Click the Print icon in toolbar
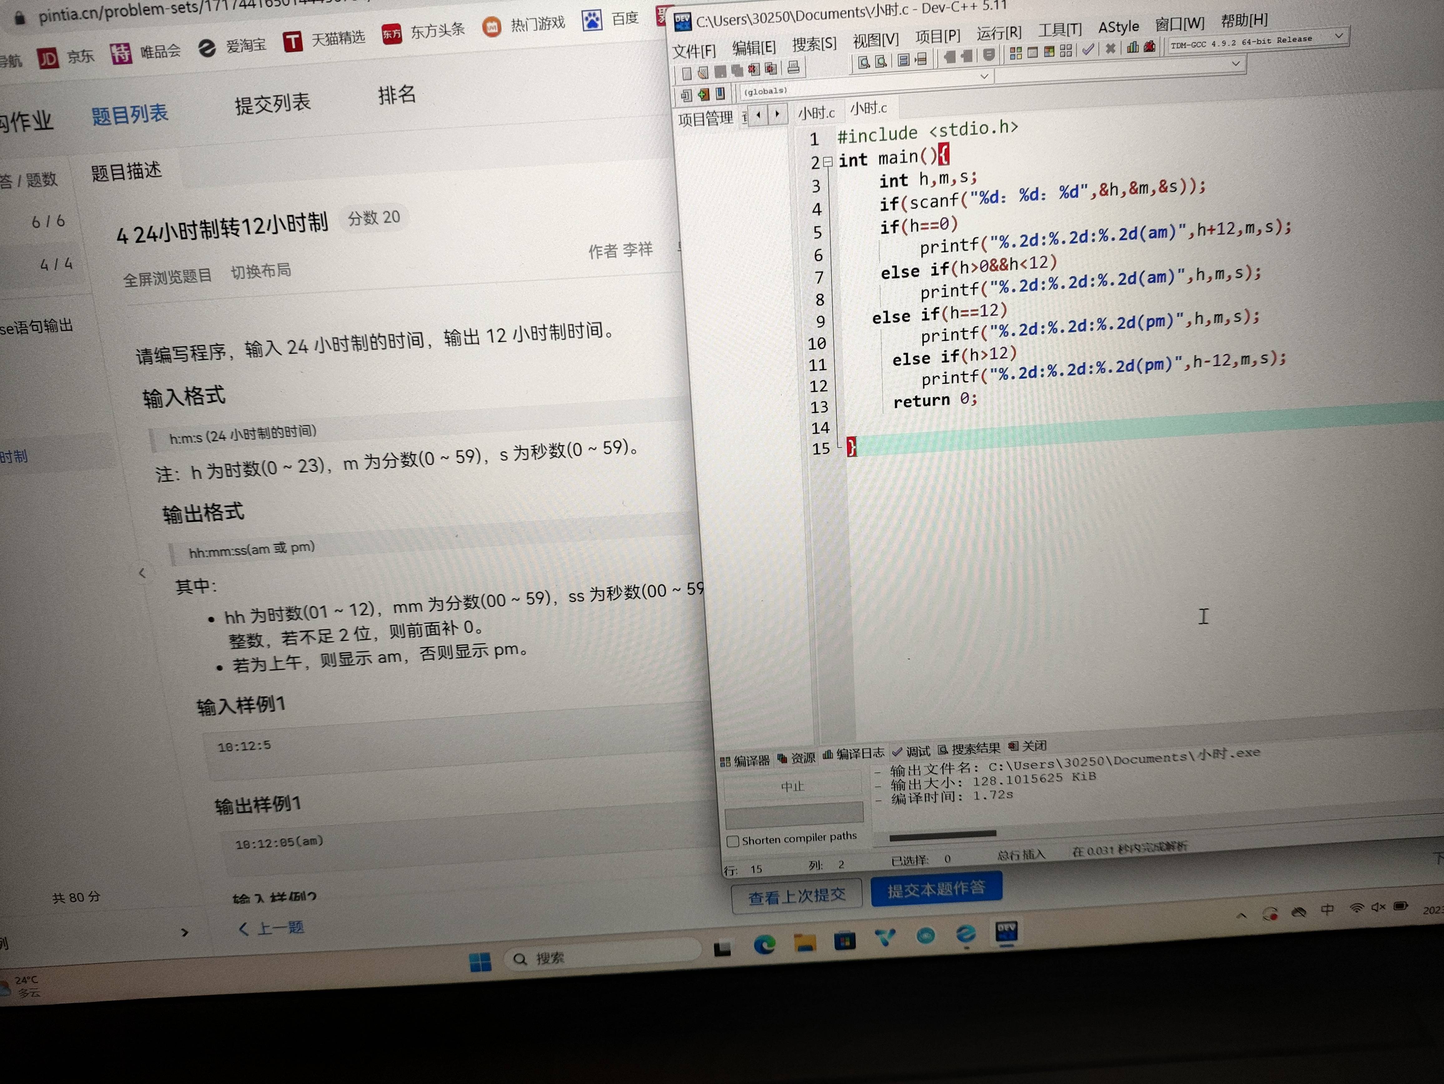Viewport: 1444px width, 1084px height. click(x=794, y=67)
